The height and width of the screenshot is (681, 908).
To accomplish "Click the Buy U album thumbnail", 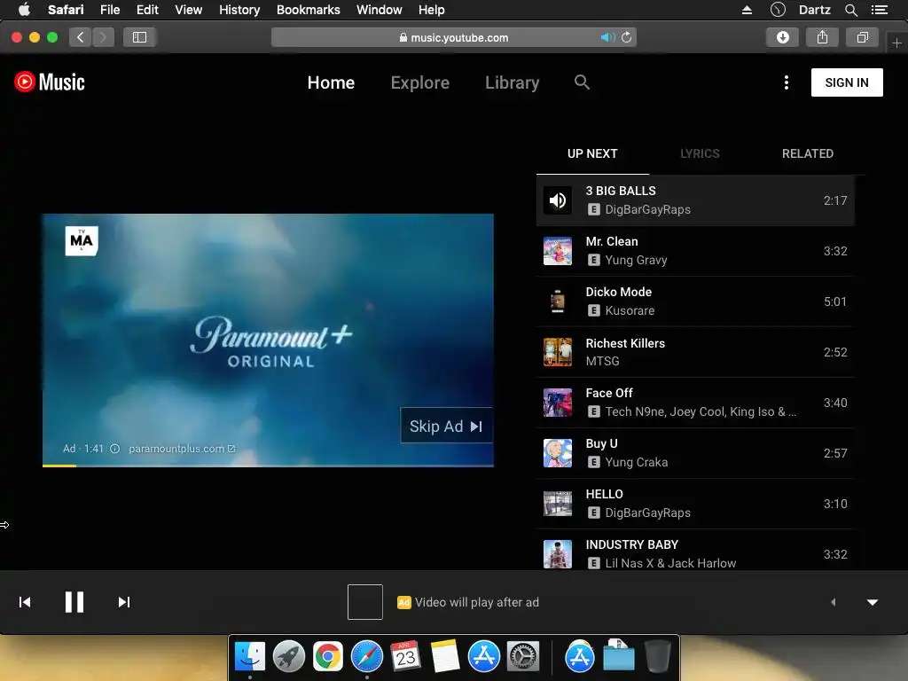I will pyautogui.click(x=558, y=453).
